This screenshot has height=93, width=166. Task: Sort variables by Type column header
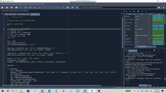(x=141, y=14)
